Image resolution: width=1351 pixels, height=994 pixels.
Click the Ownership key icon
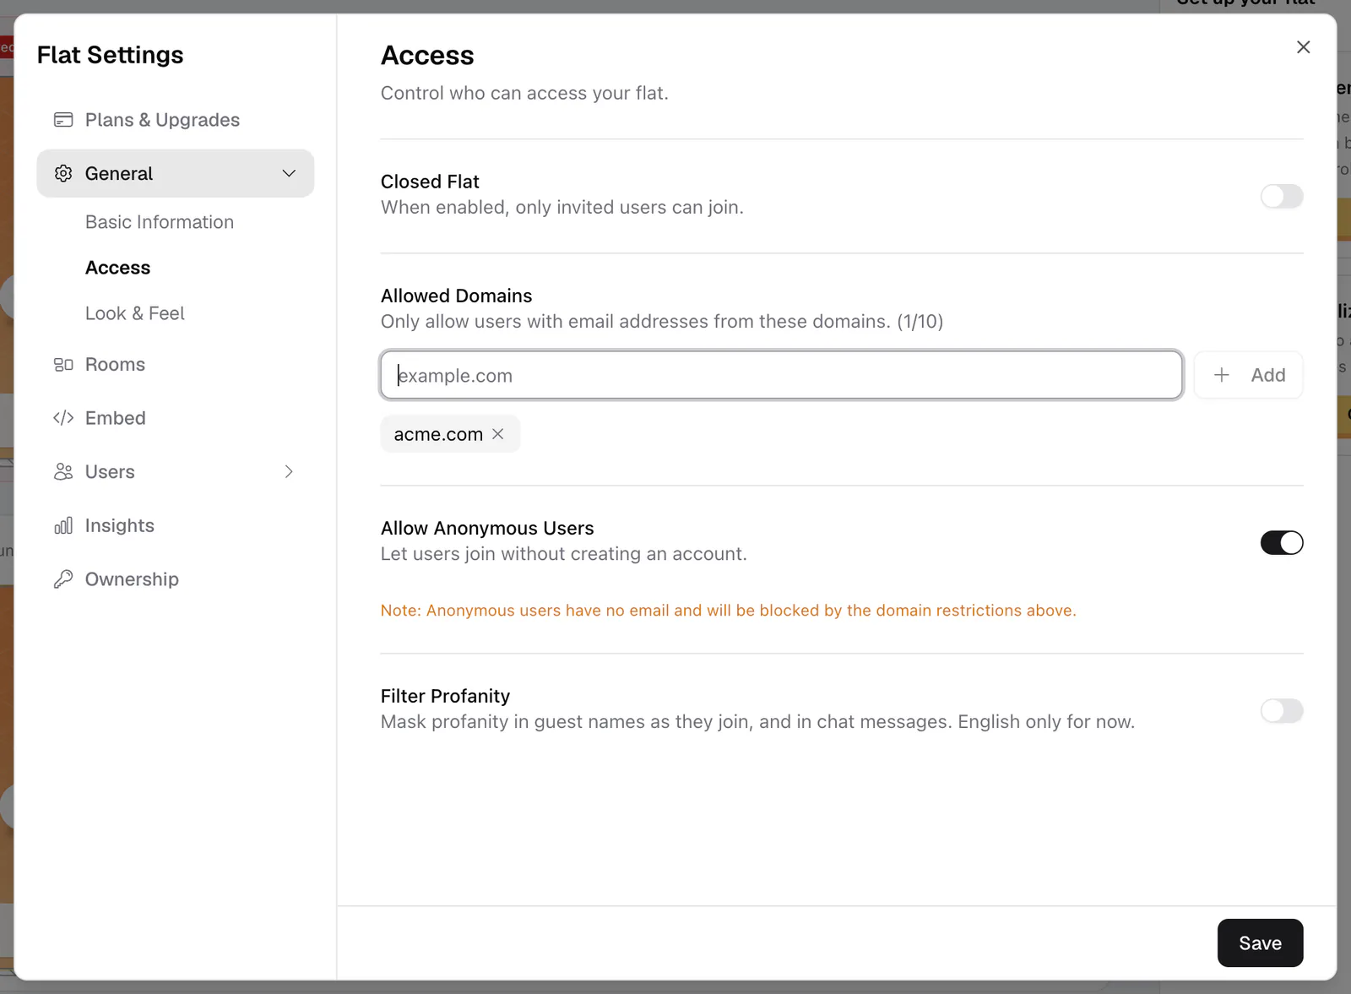(x=63, y=579)
